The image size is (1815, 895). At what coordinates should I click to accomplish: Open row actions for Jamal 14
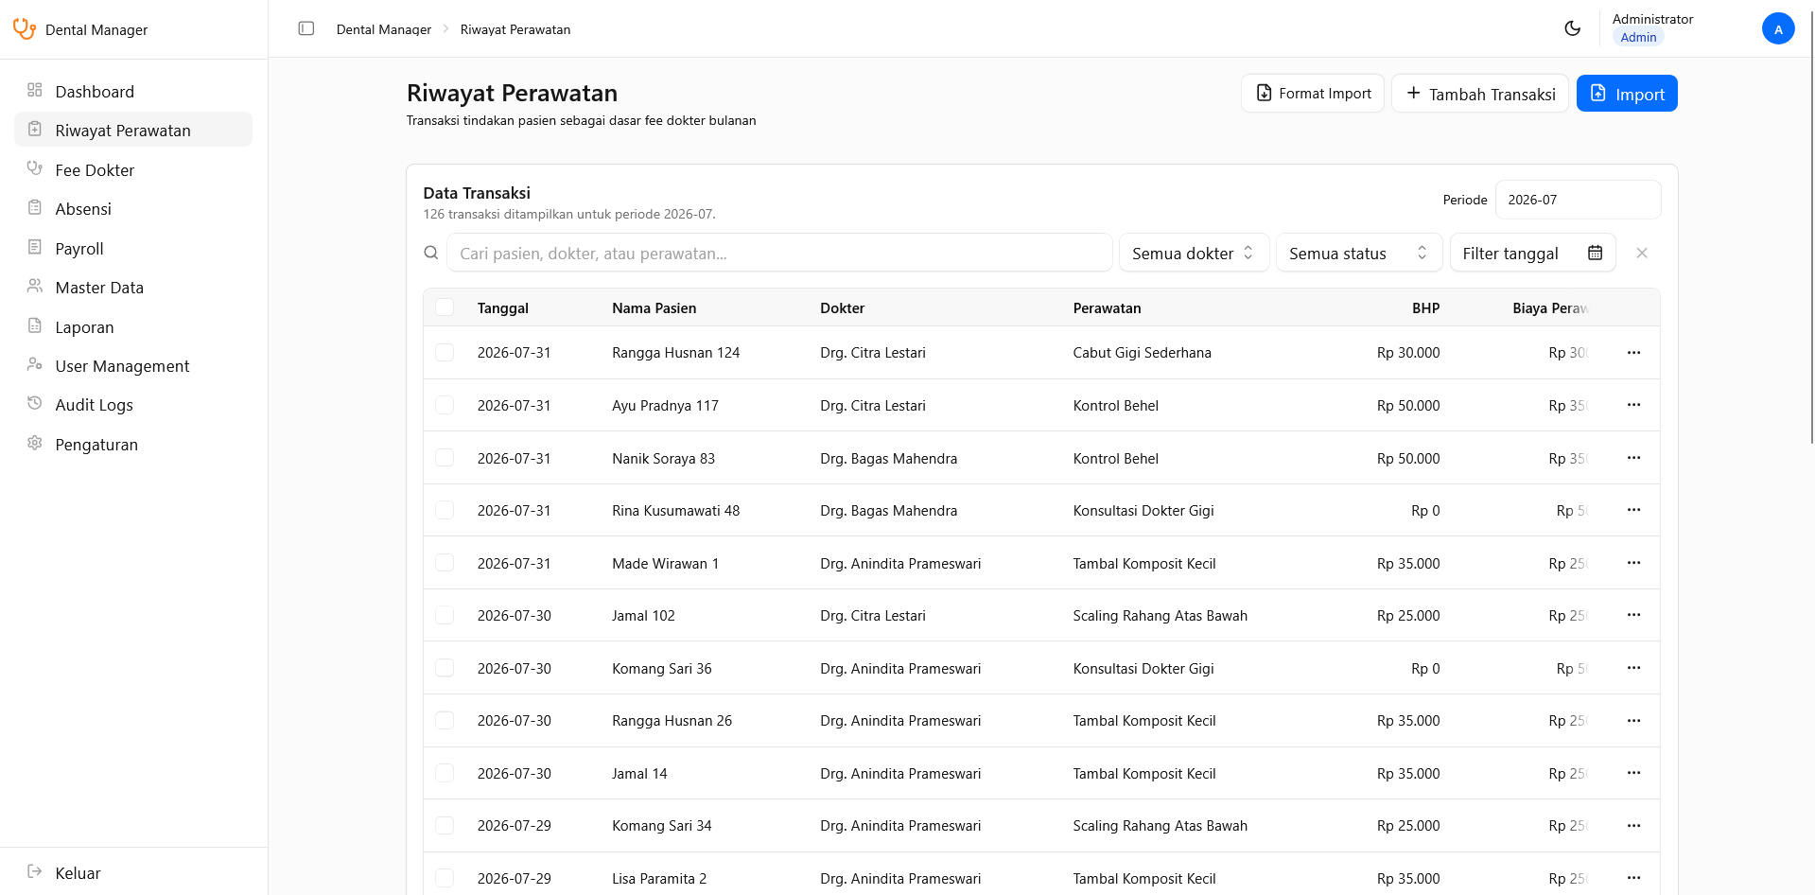click(x=1633, y=773)
